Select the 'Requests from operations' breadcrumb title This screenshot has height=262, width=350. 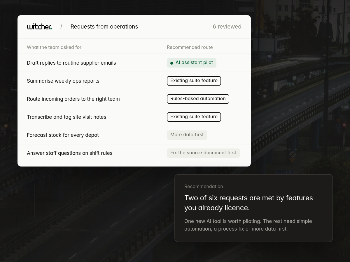pyautogui.click(x=104, y=26)
